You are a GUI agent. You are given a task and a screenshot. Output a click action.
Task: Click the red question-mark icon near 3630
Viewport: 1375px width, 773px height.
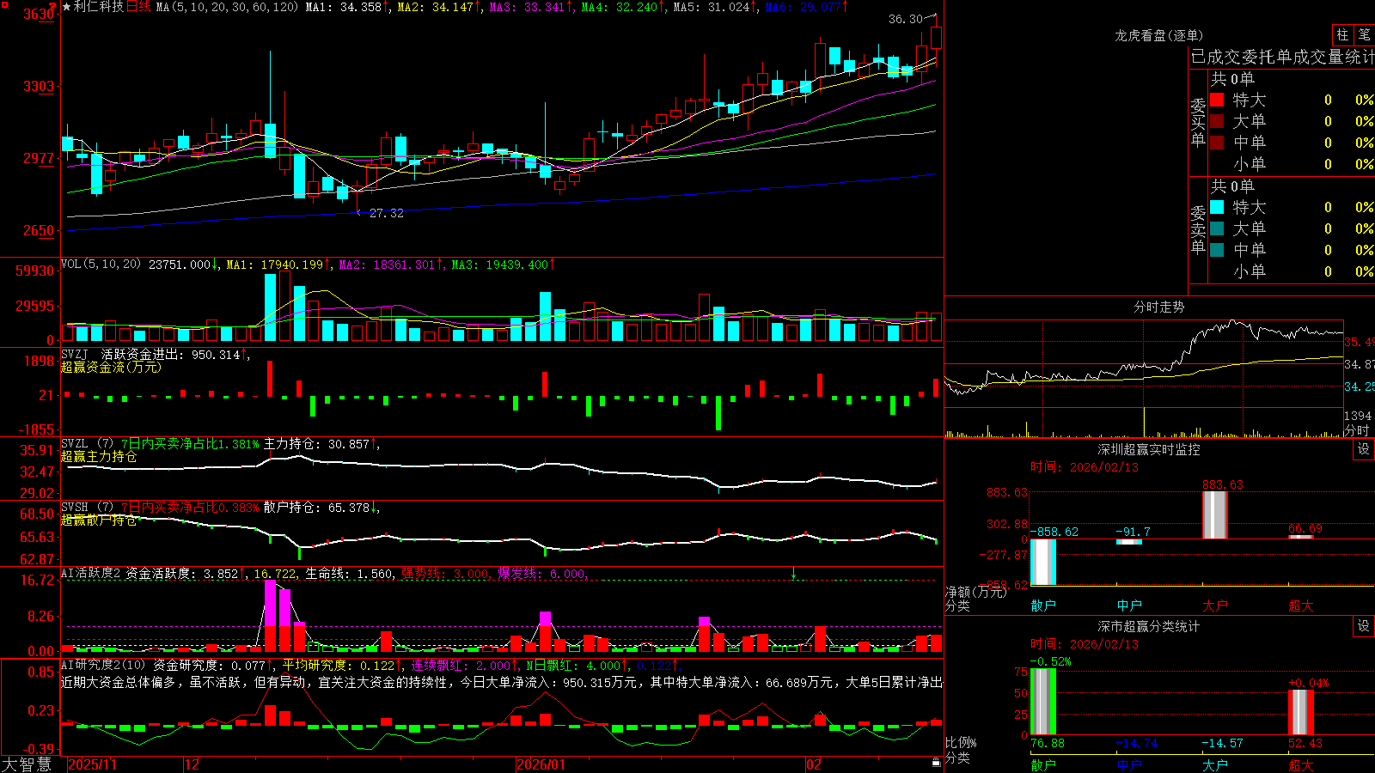pyautogui.click(x=53, y=7)
